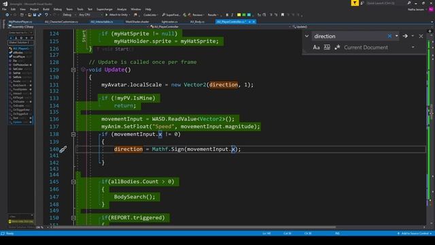Select the teal highlight color swatch
Viewport: 435px width, 245px height.
click(249, 15)
